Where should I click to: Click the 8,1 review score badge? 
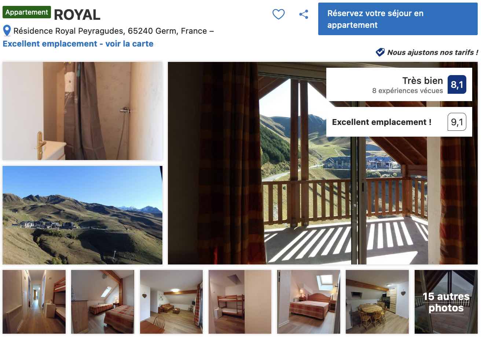457,85
